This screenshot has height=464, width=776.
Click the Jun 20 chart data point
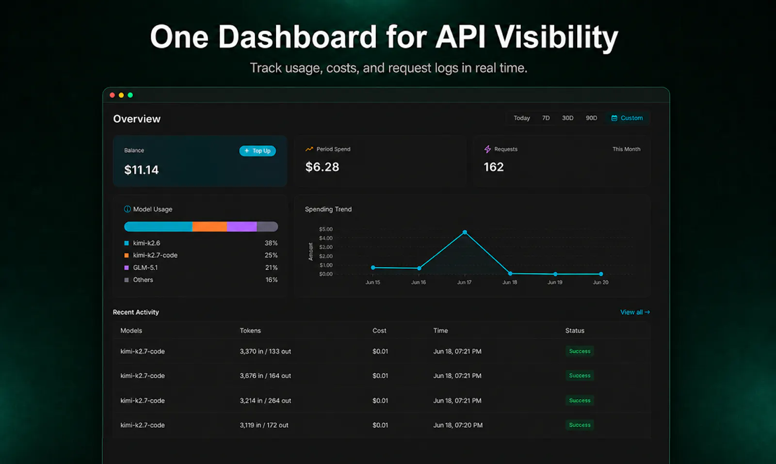point(601,274)
